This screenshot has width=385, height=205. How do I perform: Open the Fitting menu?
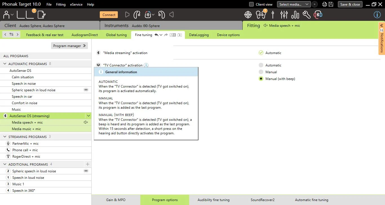[61, 5]
